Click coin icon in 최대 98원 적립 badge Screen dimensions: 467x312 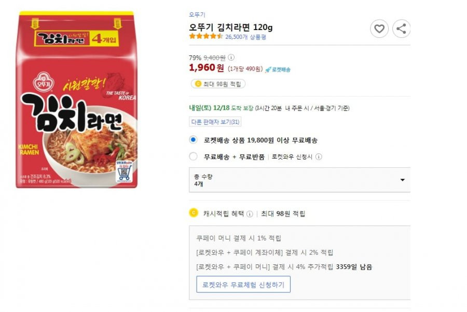point(198,84)
